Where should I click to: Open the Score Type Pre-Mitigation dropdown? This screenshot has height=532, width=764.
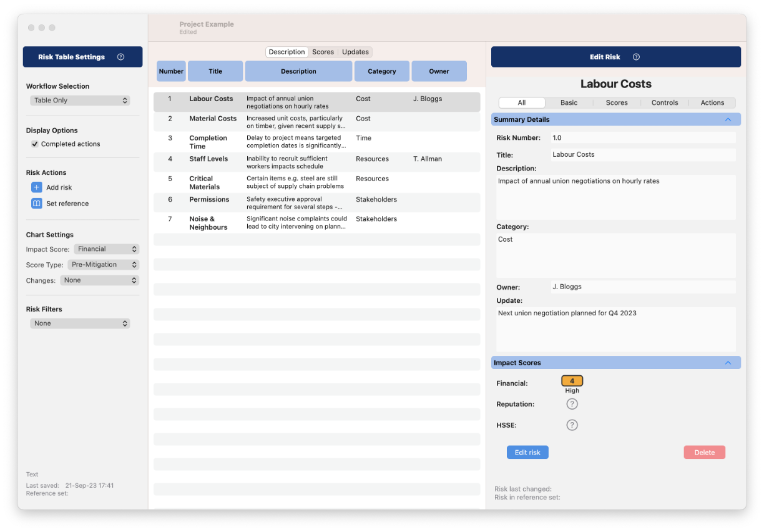103,265
